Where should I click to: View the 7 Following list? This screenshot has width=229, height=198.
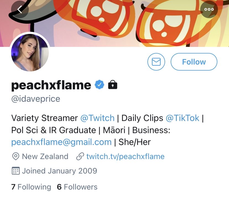click(x=31, y=187)
